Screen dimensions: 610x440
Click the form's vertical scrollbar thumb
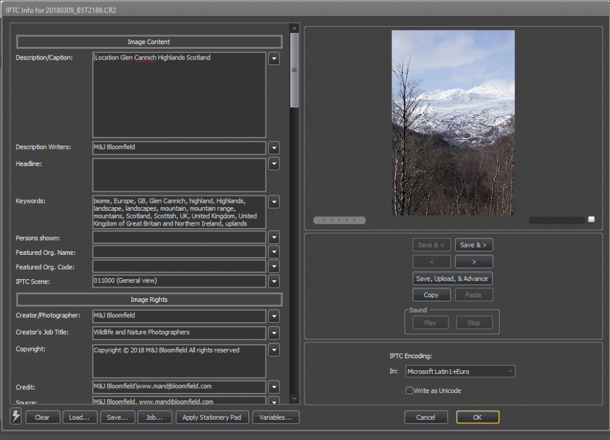[294, 70]
